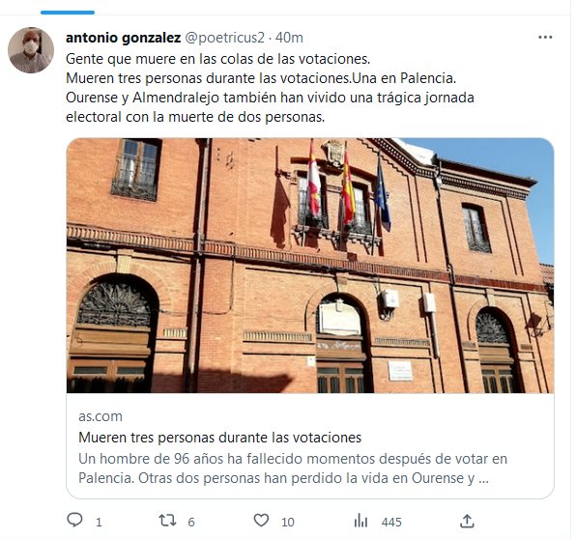
Task: Share the tweet using the upload arrow icon
Action: (x=467, y=521)
